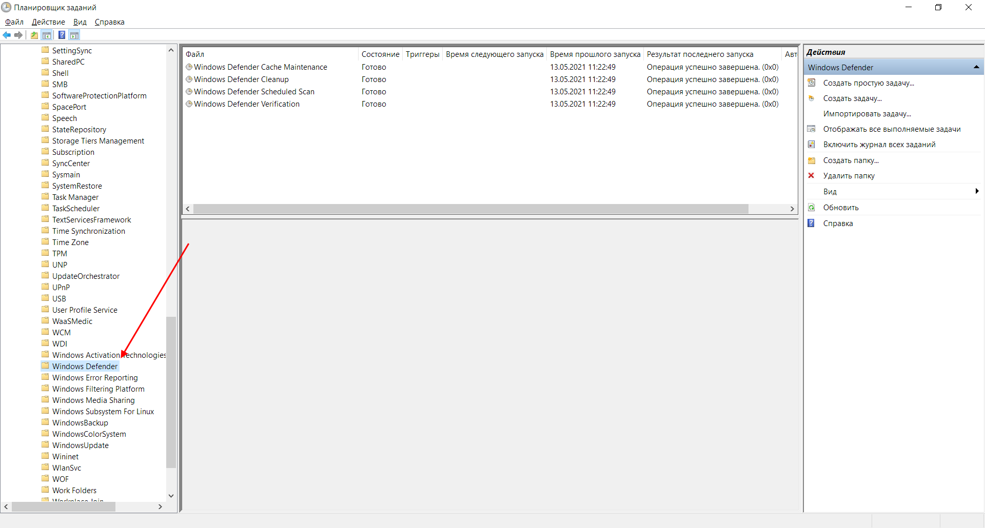Click the icon beside Создать задачу
Viewport: 985px width, 528px height.
tap(812, 98)
